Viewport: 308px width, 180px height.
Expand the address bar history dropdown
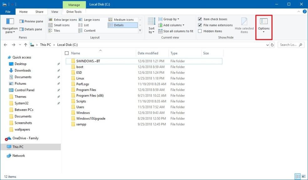267,45
